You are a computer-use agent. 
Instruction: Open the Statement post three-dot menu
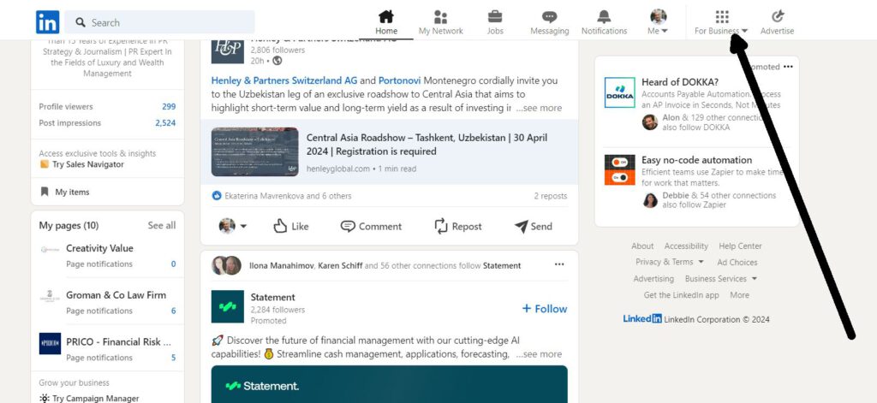(x=559, y=264)
